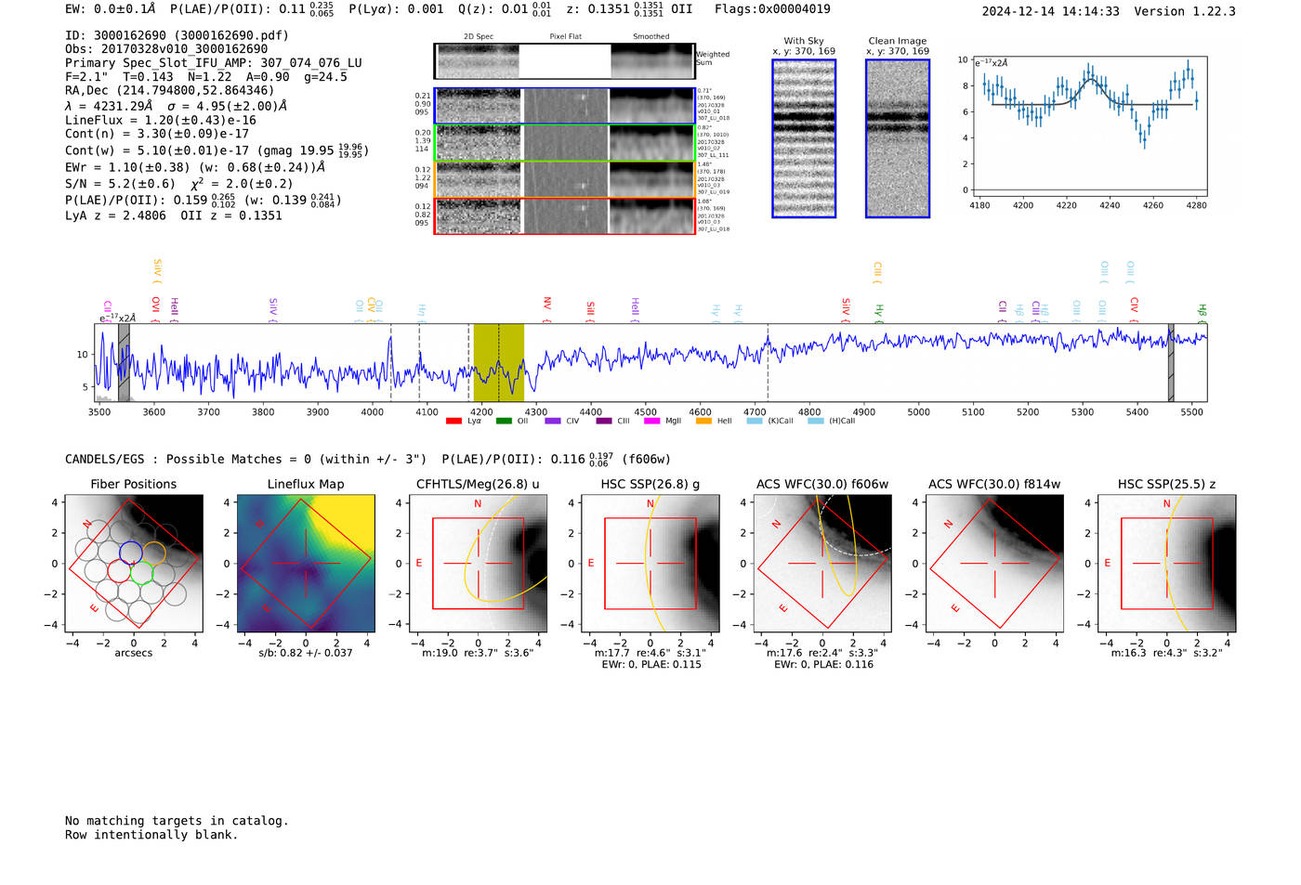The image size is (1301, 885).
Task: Click the z: 0.1351 header value
Action: point(629,9)
